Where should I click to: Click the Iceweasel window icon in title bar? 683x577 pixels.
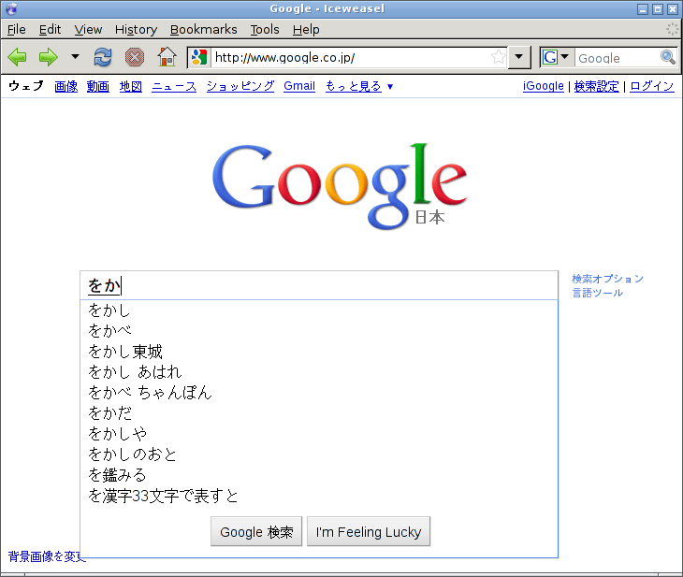[11, 8]
